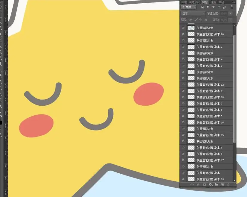
Task: Add a layer style with fx icon
Action: pyautogui.click(x=198, y=184)
